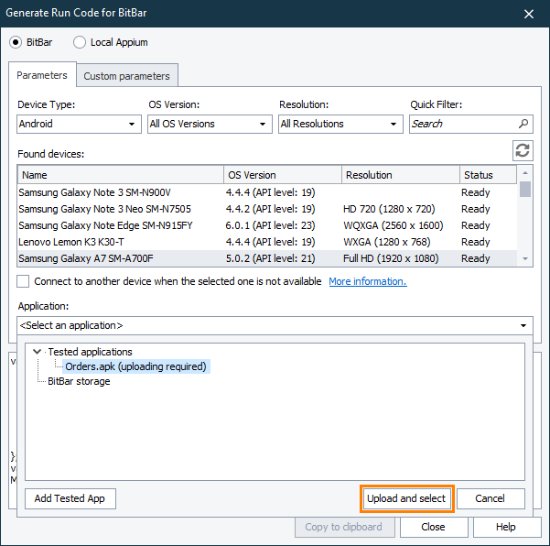Click the search magnifier icon in Quick Filter
The image size is (550, 546).
click(523, 124)
